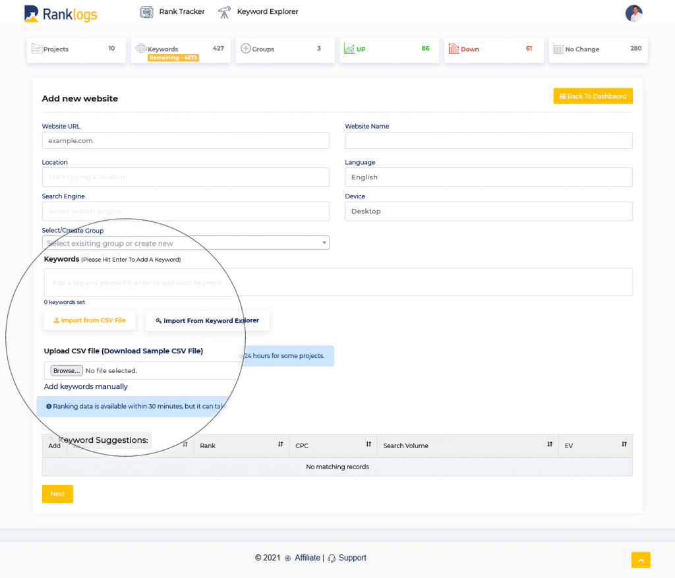The height and width of the screenshot is (578, 675).
Task: Click the scroll-to-top arrow button
Action: point(641,560)
